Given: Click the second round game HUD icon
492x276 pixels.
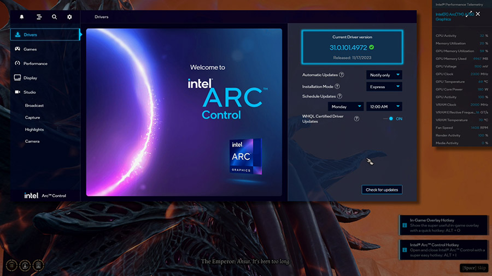Looking at the screenshot, I should (x=25, y=265).
